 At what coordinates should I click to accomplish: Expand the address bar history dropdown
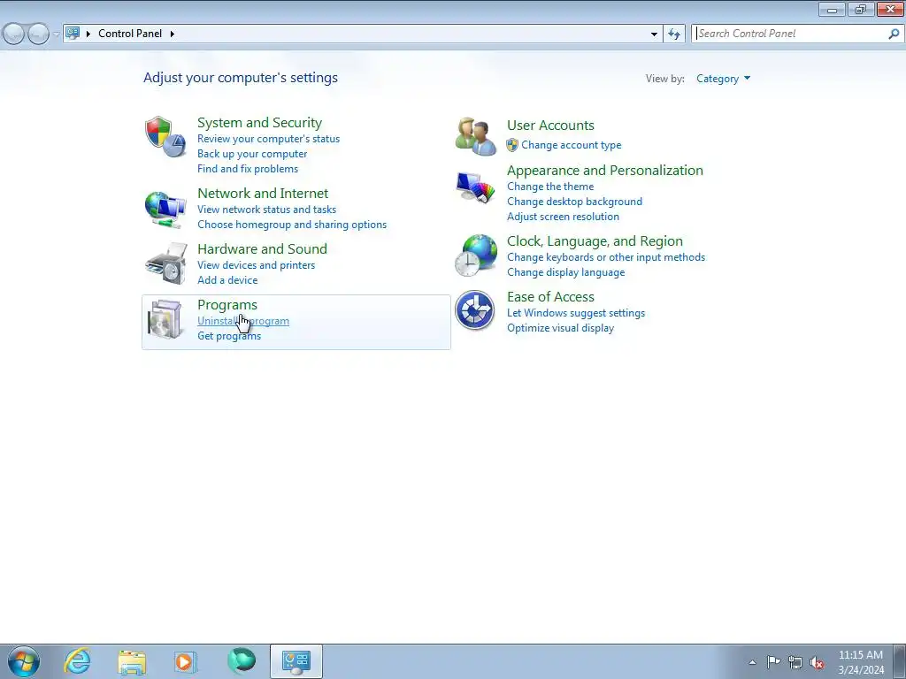pyautogui.click(x=654, y=34)
